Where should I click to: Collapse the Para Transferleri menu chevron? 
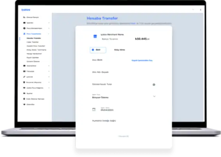[x=49, y=34]
